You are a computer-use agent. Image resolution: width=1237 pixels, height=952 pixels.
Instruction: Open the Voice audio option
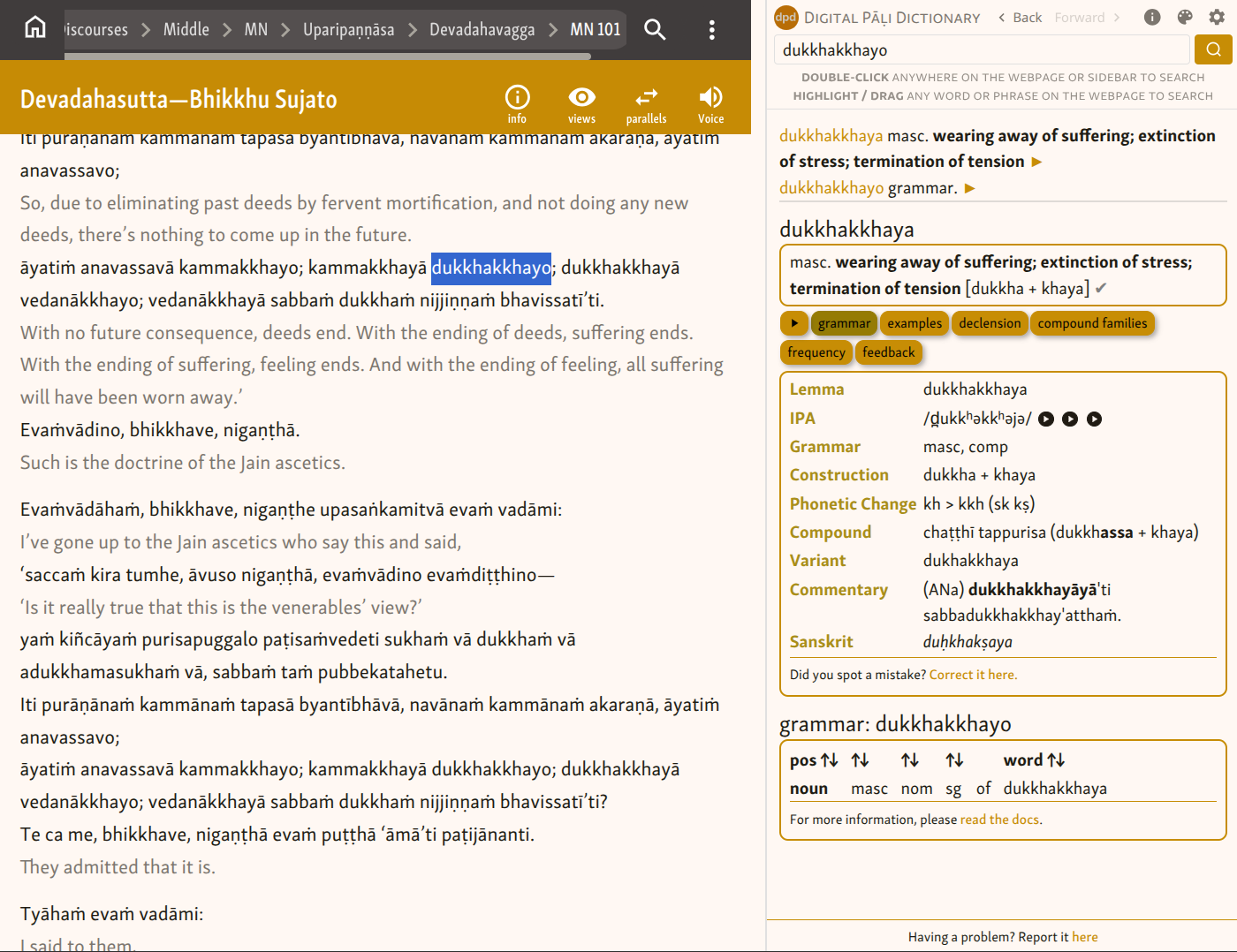(710, 104)
